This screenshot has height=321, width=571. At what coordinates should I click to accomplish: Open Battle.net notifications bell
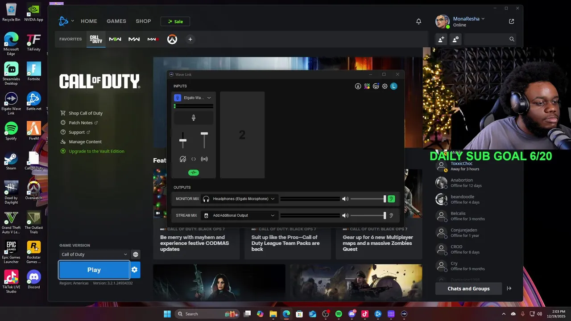(418, 21)
